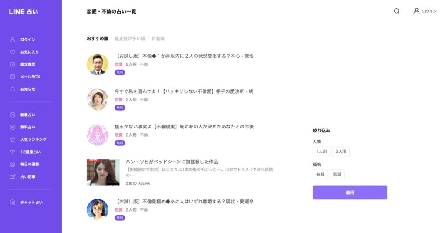Viewport: 446px width, 233px height.
Task: Click 恋愛 tag on the first listing
Action: [118, 64]
